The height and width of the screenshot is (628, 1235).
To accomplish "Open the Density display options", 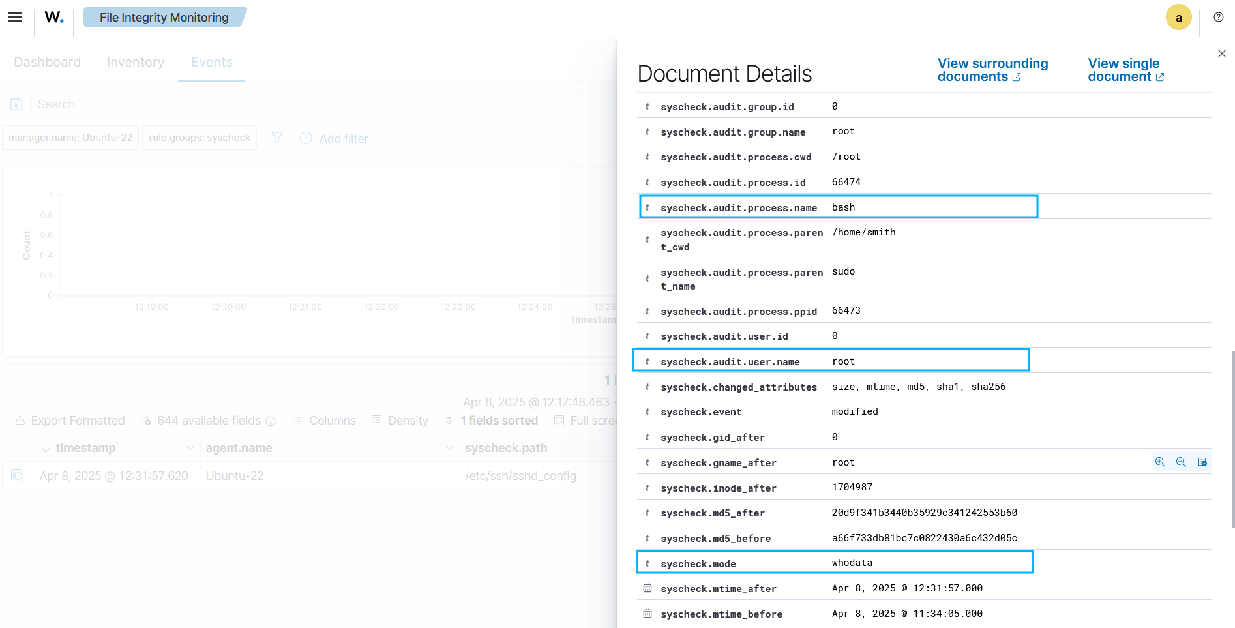I will (x=400, y=421).
